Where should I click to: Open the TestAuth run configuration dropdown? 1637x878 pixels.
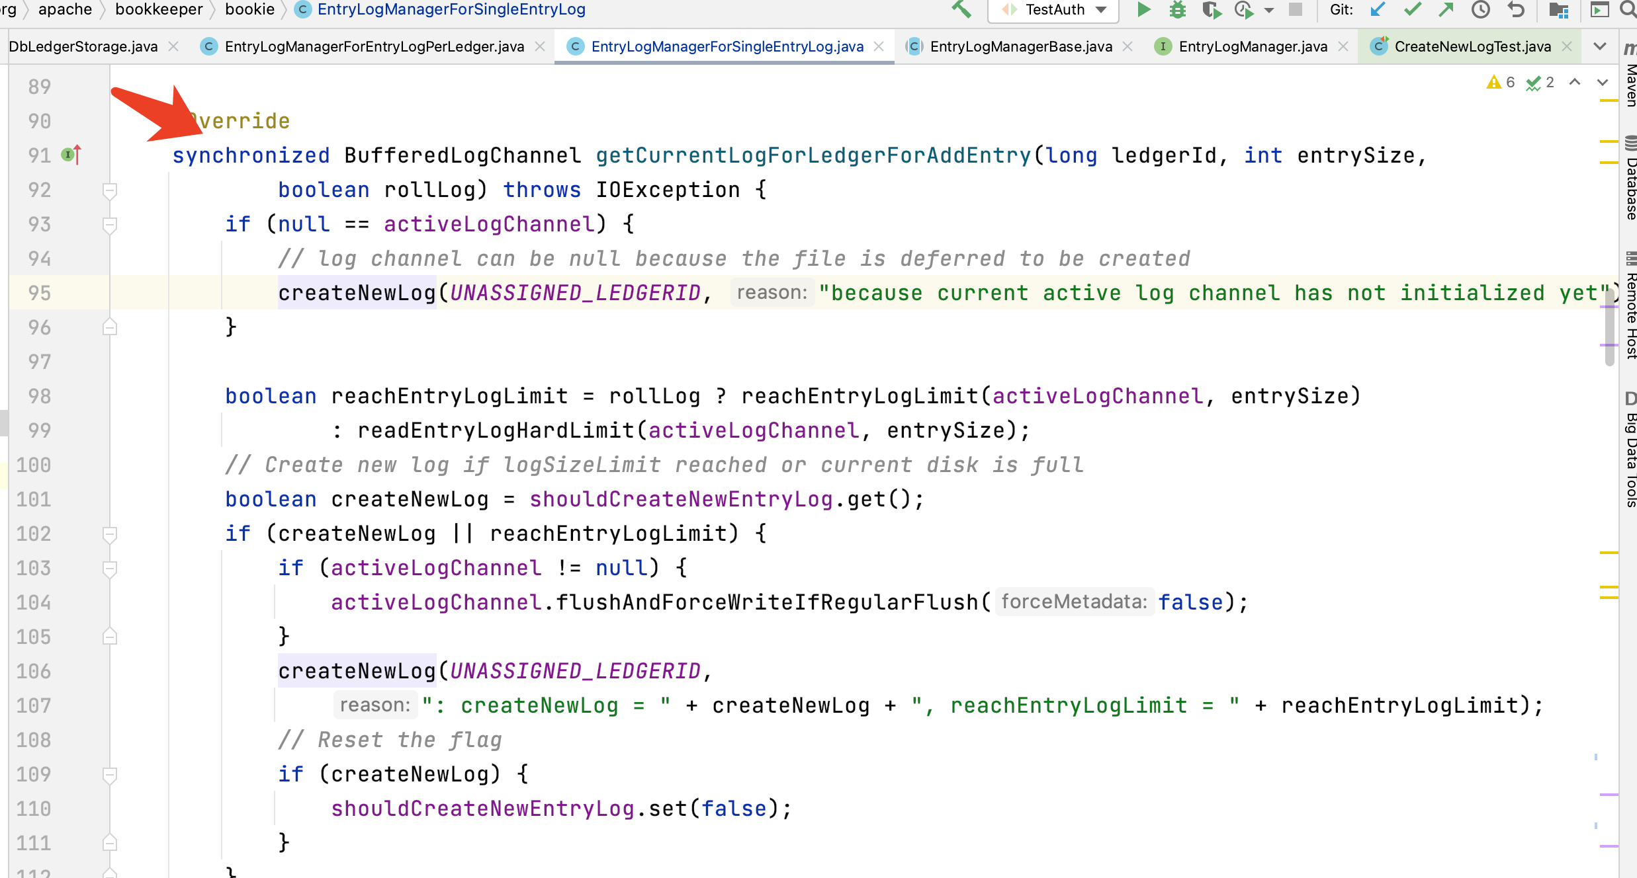pyautogui.click(x=1053, y=10)
